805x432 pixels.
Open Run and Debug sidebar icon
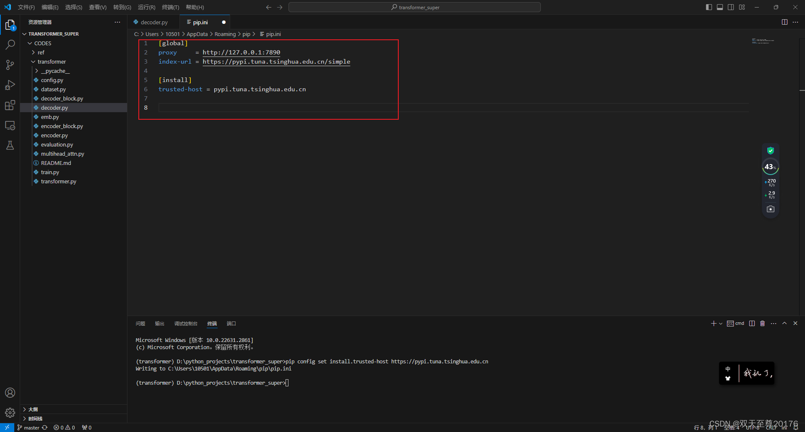click(x=10, y=85)
